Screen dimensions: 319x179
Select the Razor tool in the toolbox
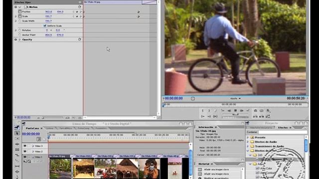click(x=17, y=161)
